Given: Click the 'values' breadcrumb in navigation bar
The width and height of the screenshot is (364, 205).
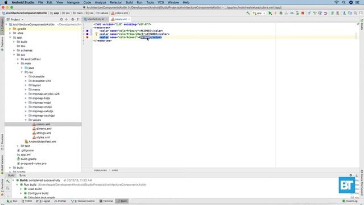Looking at the screenshot, I should (x=102, y=13).
